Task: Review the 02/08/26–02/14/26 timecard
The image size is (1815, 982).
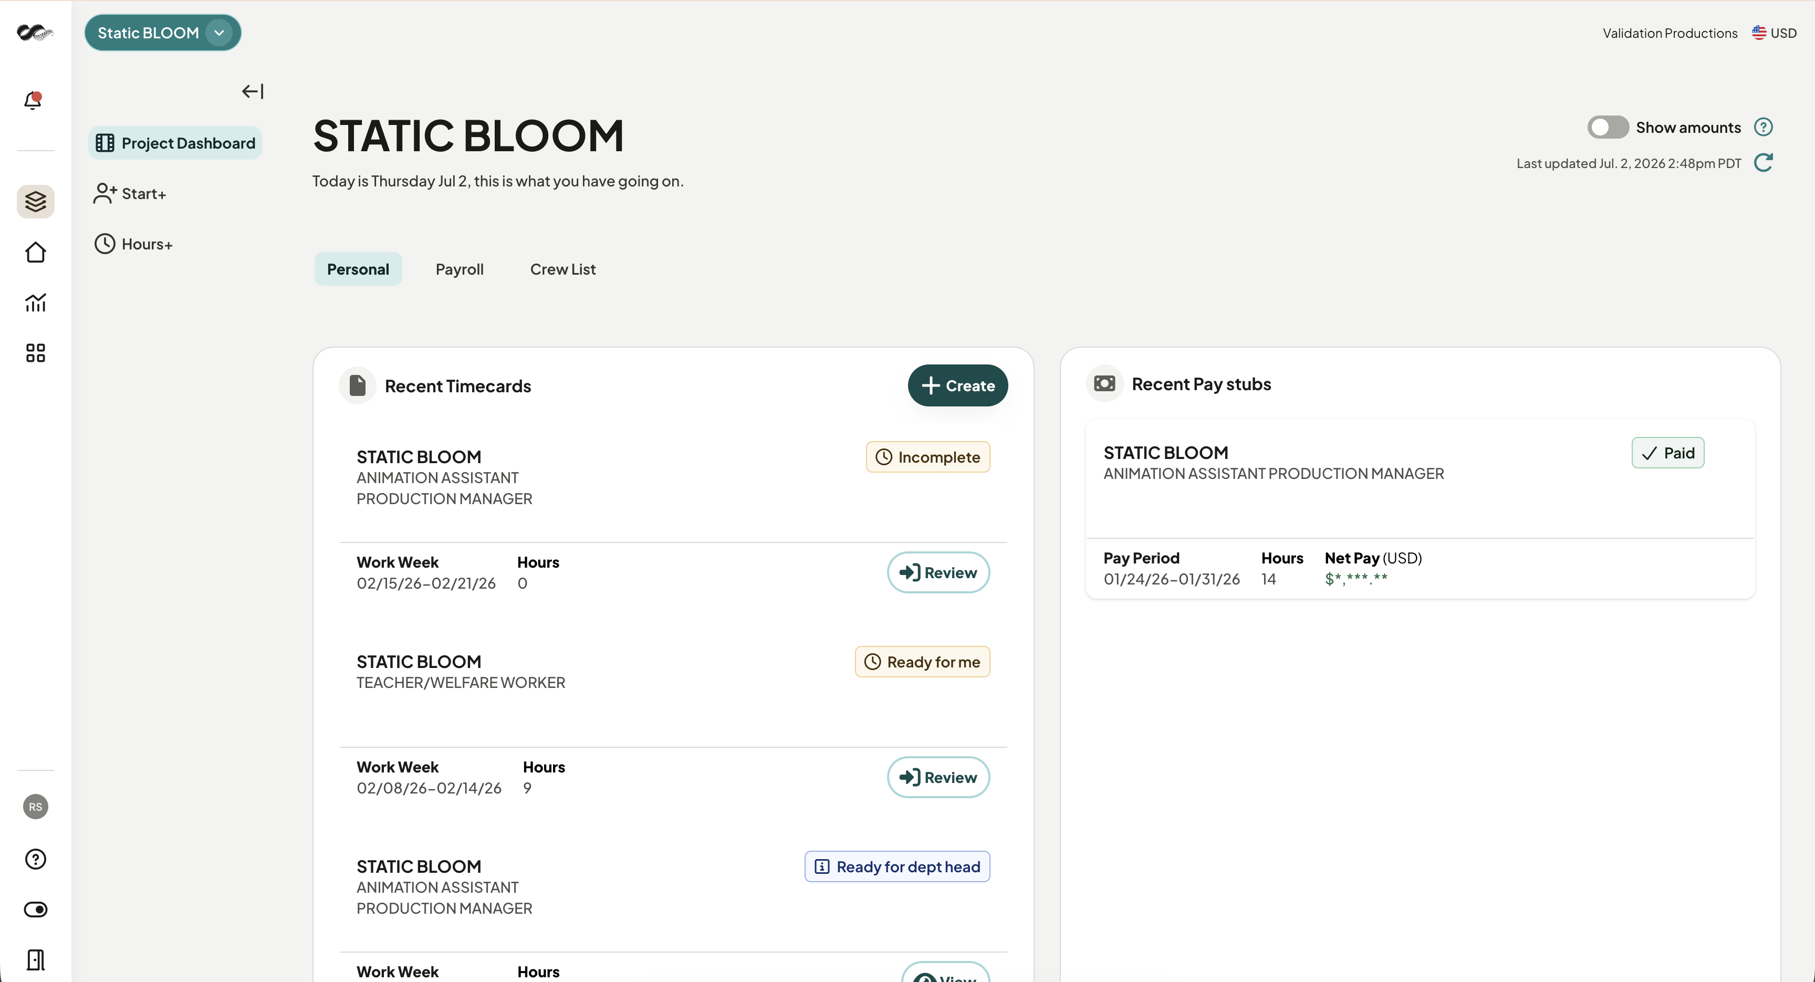Action: coord(938,777)
